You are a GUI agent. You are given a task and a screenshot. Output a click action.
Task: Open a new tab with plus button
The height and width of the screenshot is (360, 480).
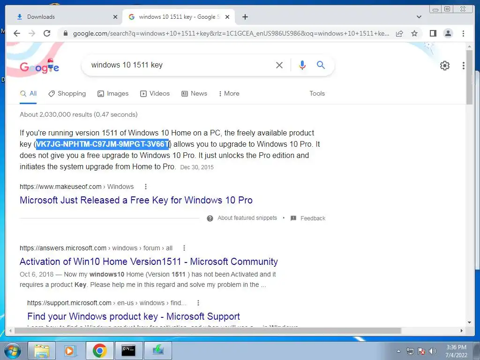click(x=245, y=17)
